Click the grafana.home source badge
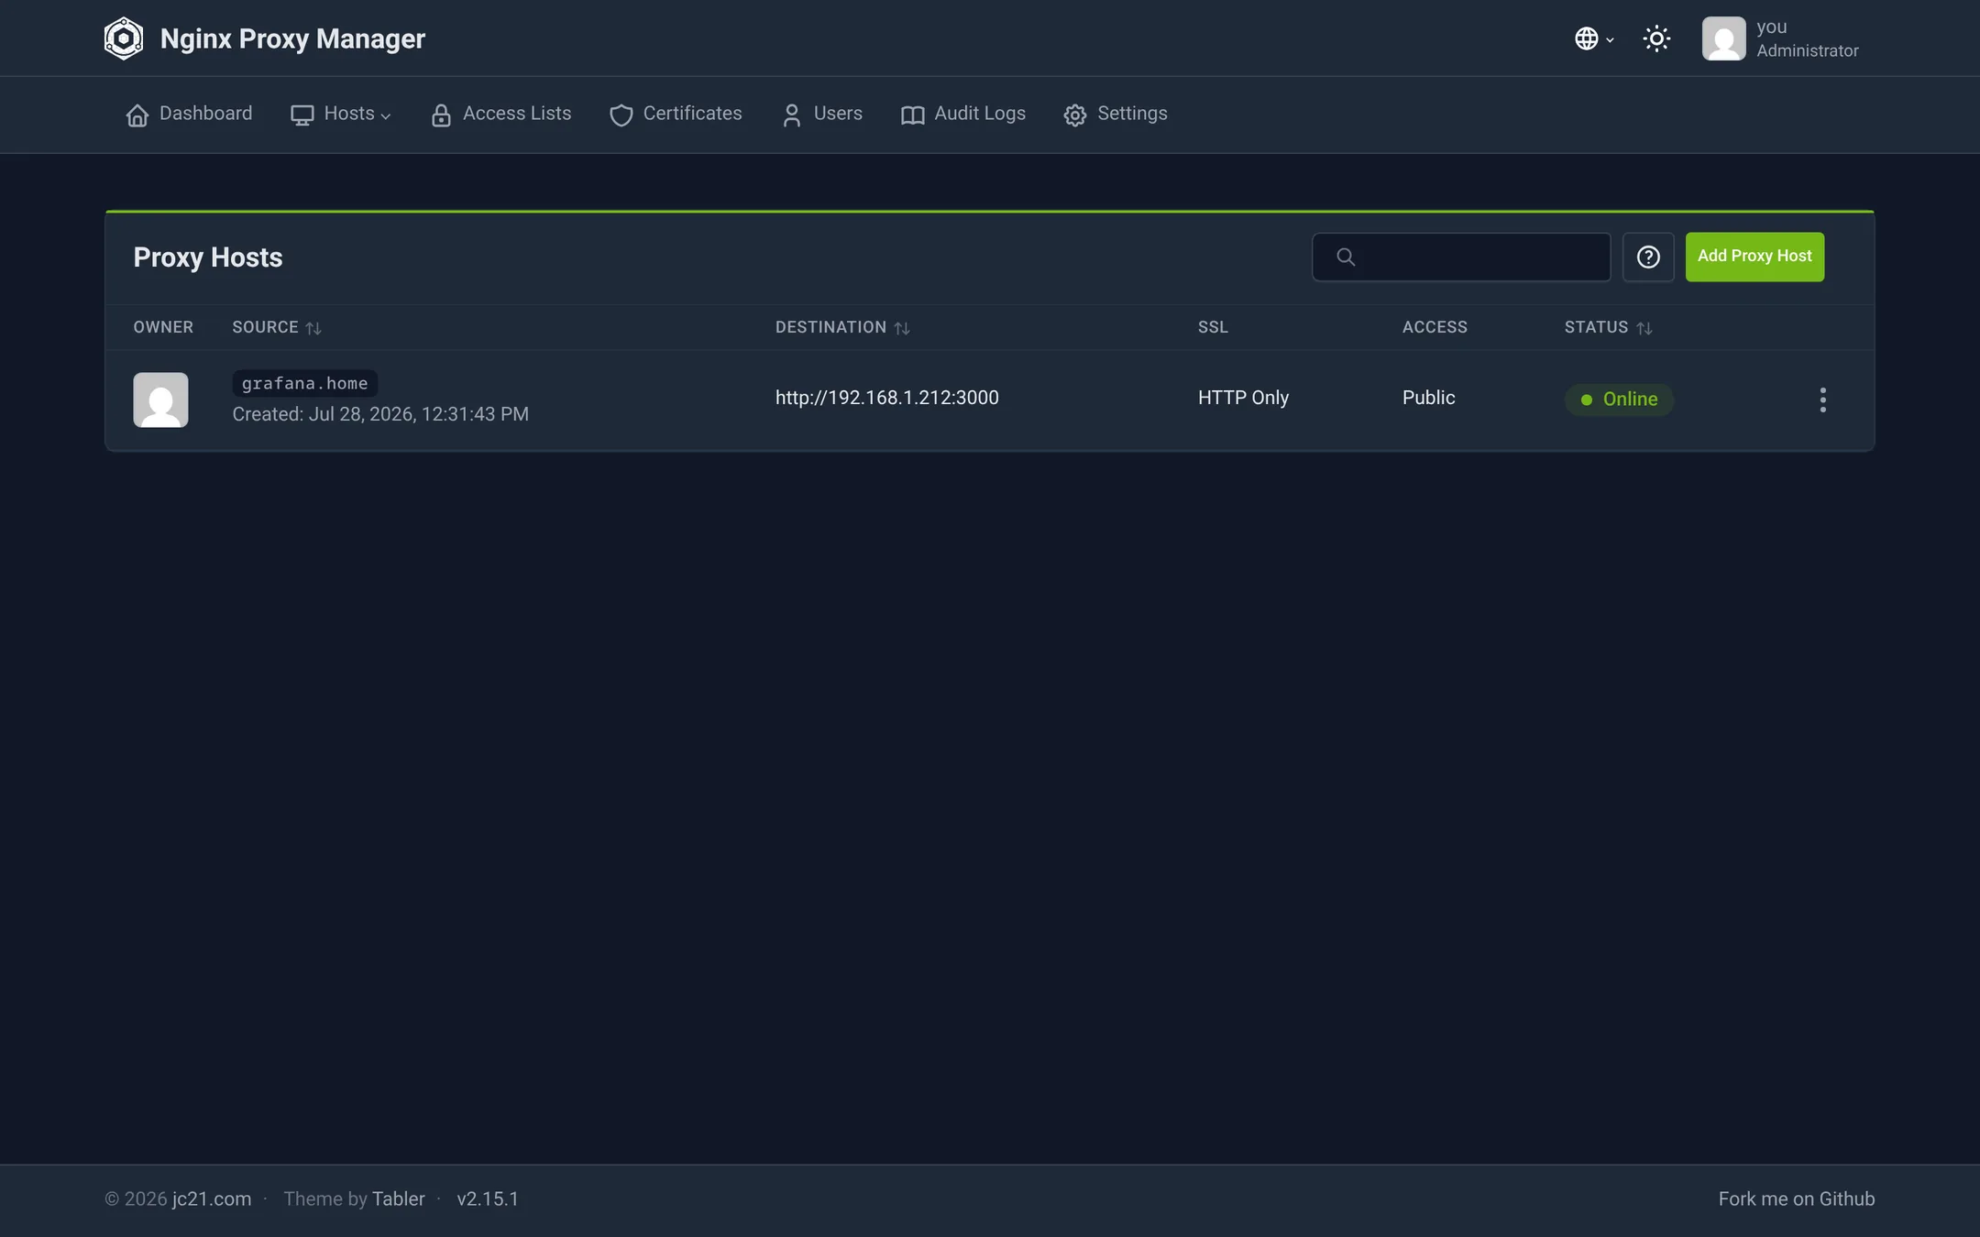This screenshot has width=1980, height=1237. click(304, 383)
